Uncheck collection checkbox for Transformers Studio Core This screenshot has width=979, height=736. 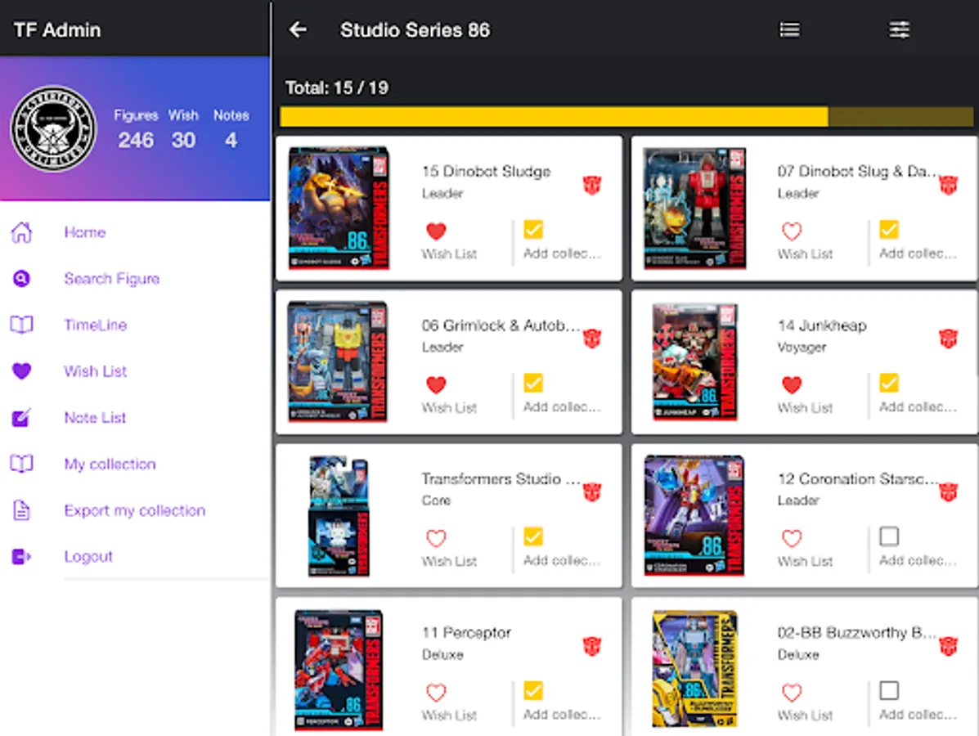(533, 536)
